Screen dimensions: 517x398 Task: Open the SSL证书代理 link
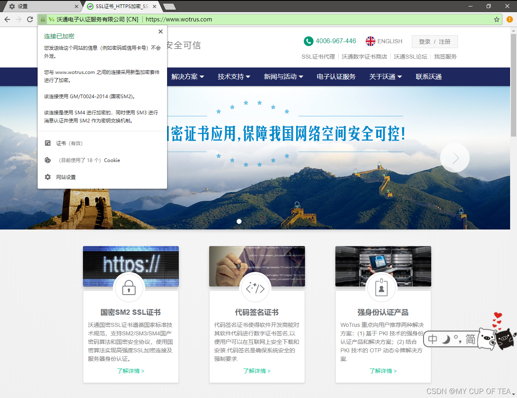point(318,57)
